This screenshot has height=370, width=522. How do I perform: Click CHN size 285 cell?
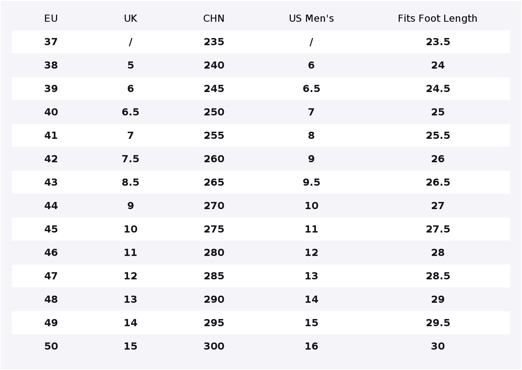(x=214, y=276)
